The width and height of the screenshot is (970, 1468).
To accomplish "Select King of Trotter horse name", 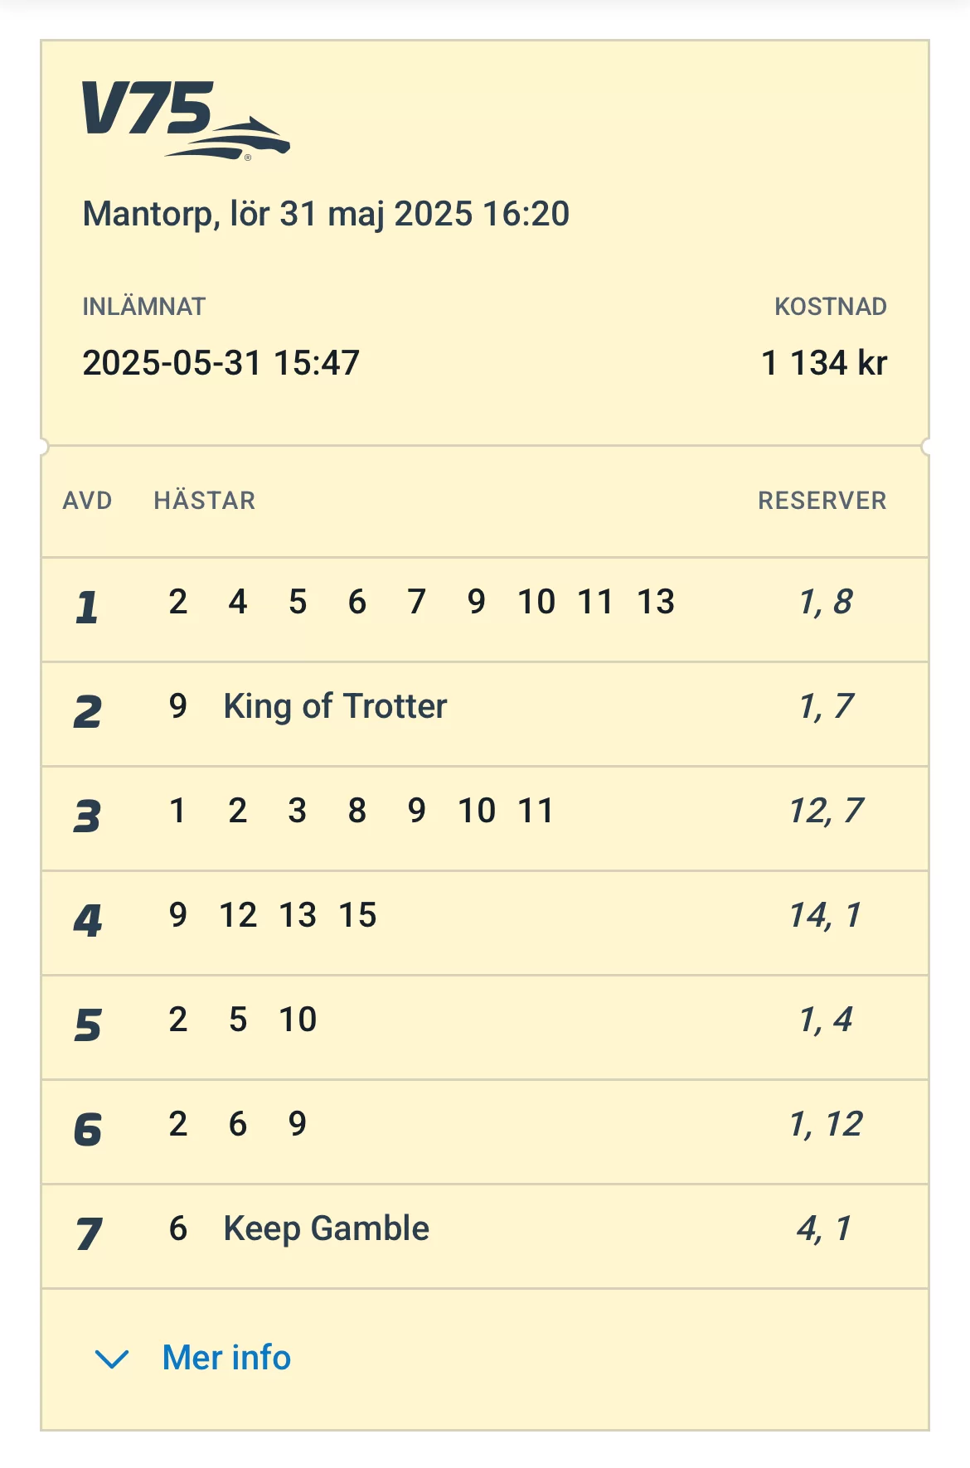I will tap(335, 706).
